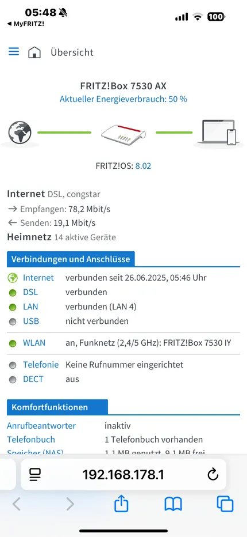This screenshot has height=537, width=247.
Task: Open the WLAN settings link
Action: click(34, 343)
